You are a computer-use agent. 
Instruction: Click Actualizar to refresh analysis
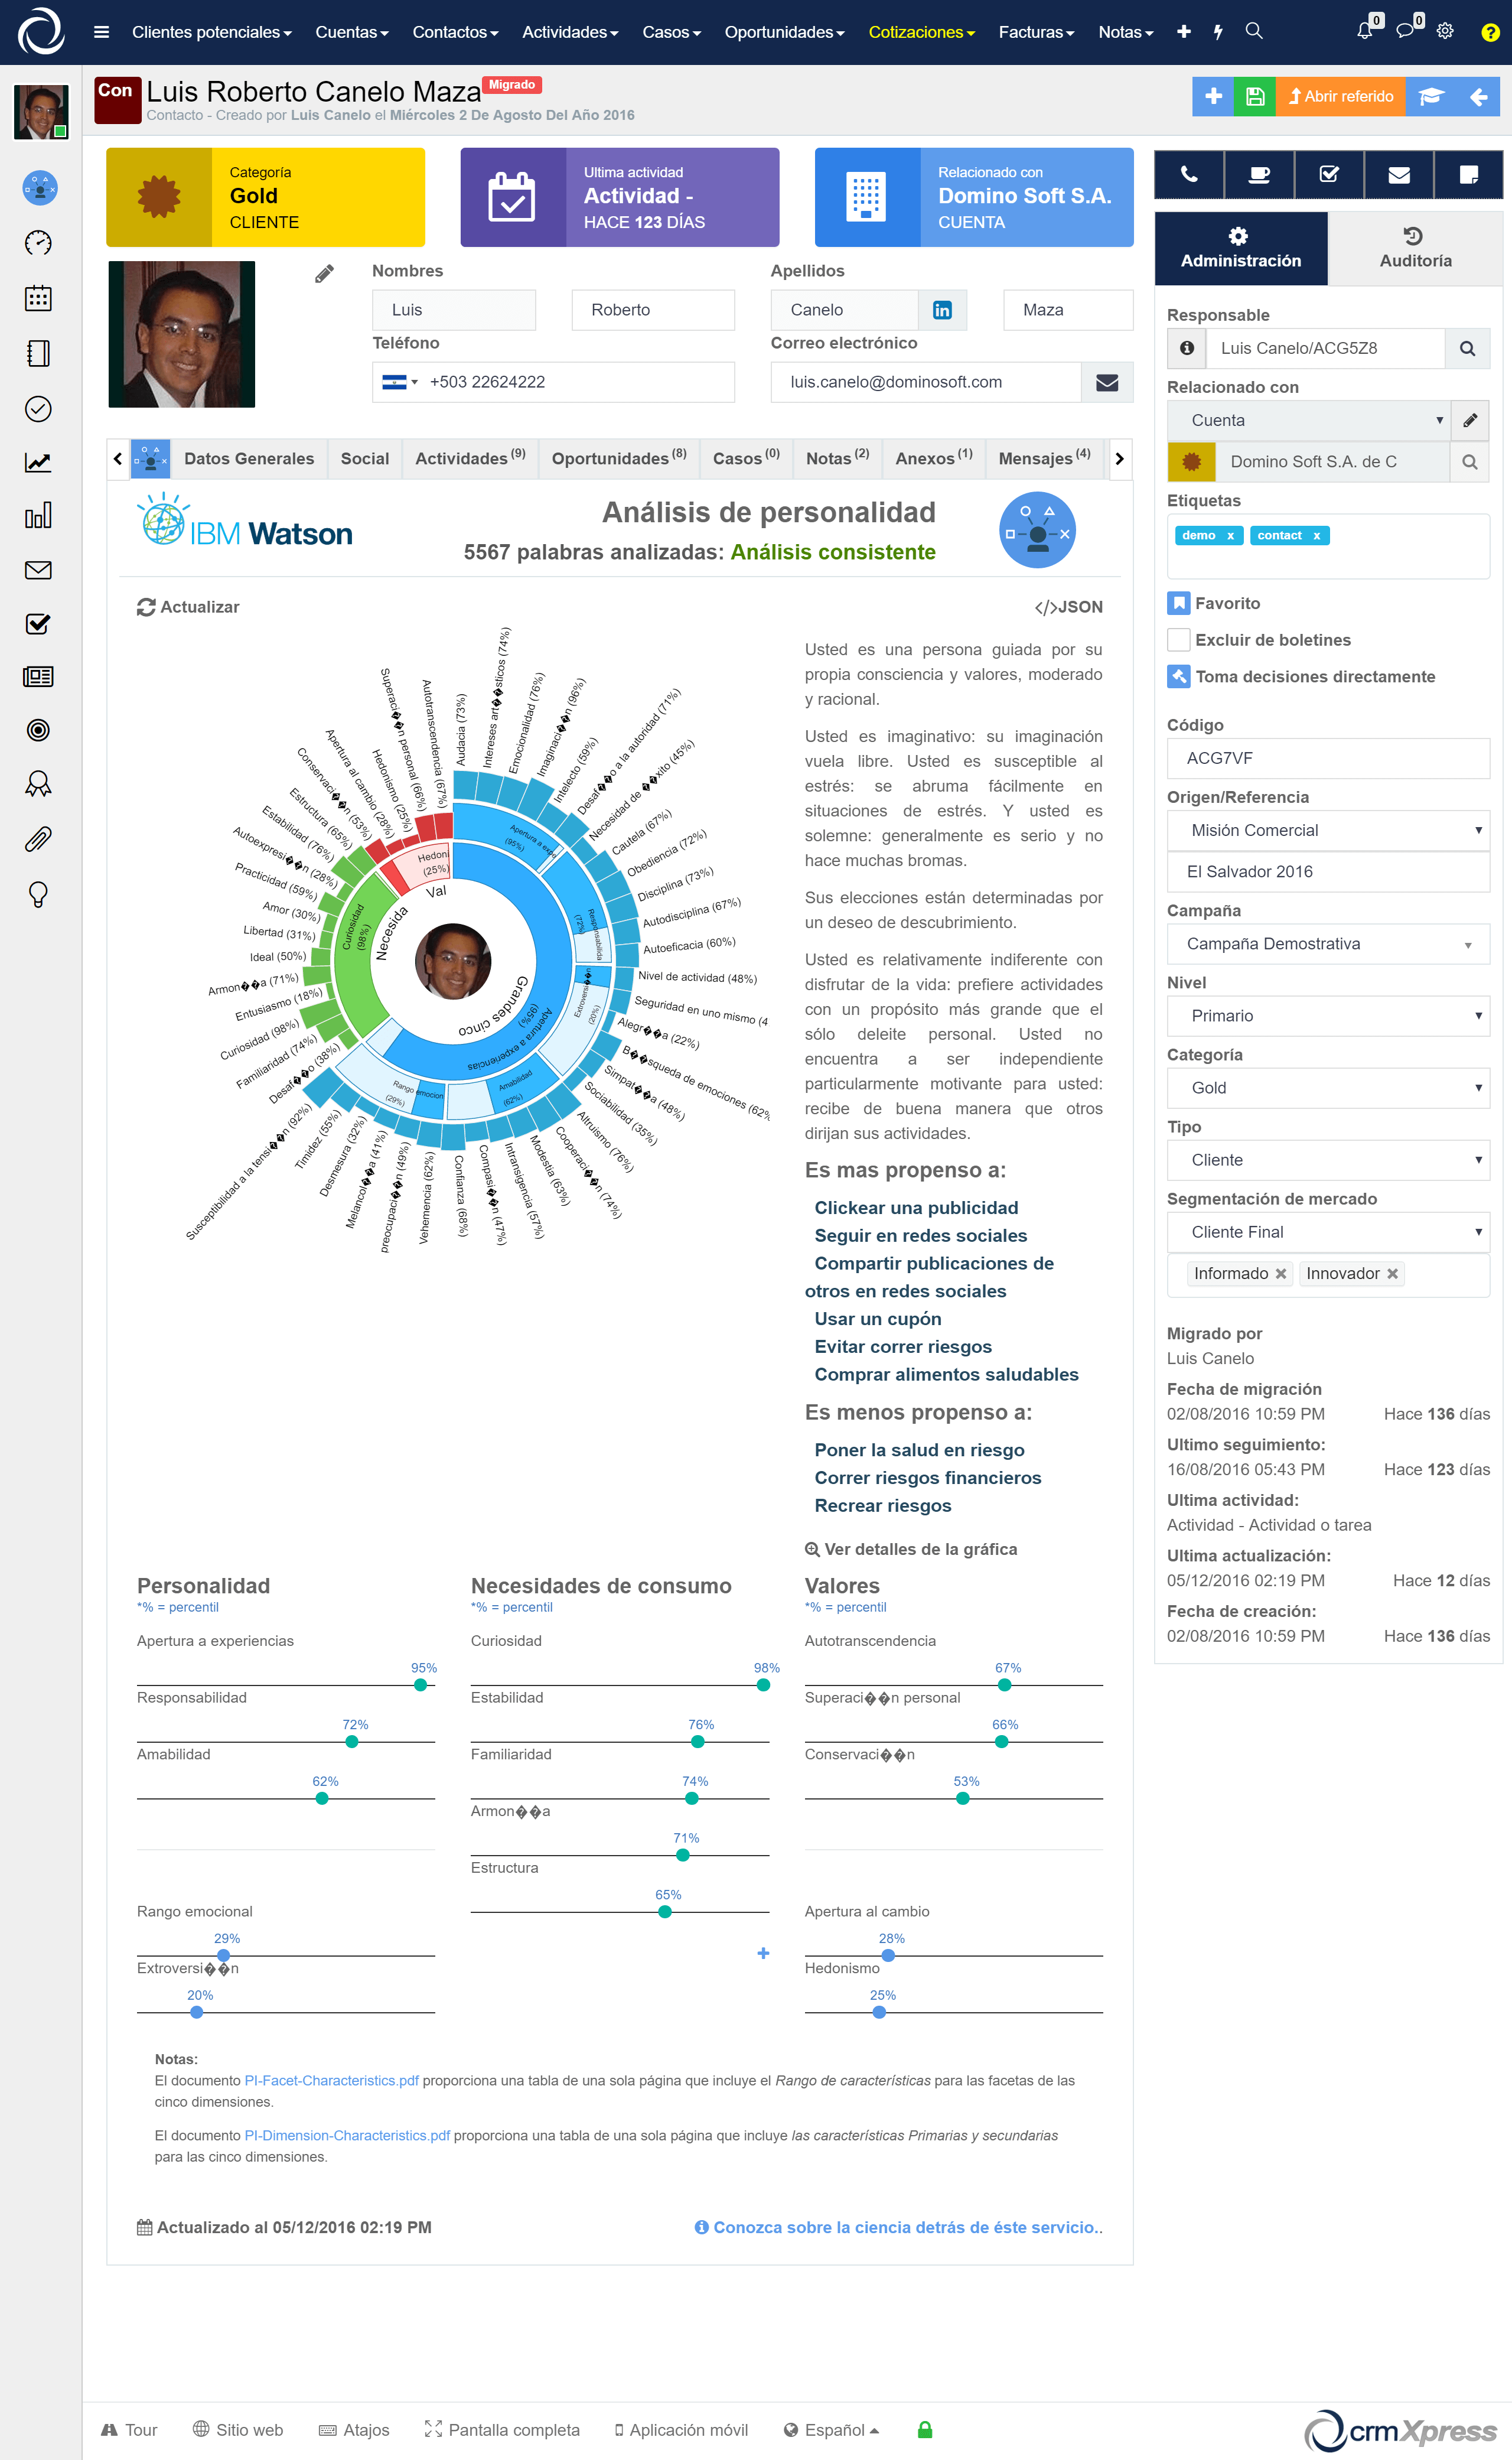(188, 607)
